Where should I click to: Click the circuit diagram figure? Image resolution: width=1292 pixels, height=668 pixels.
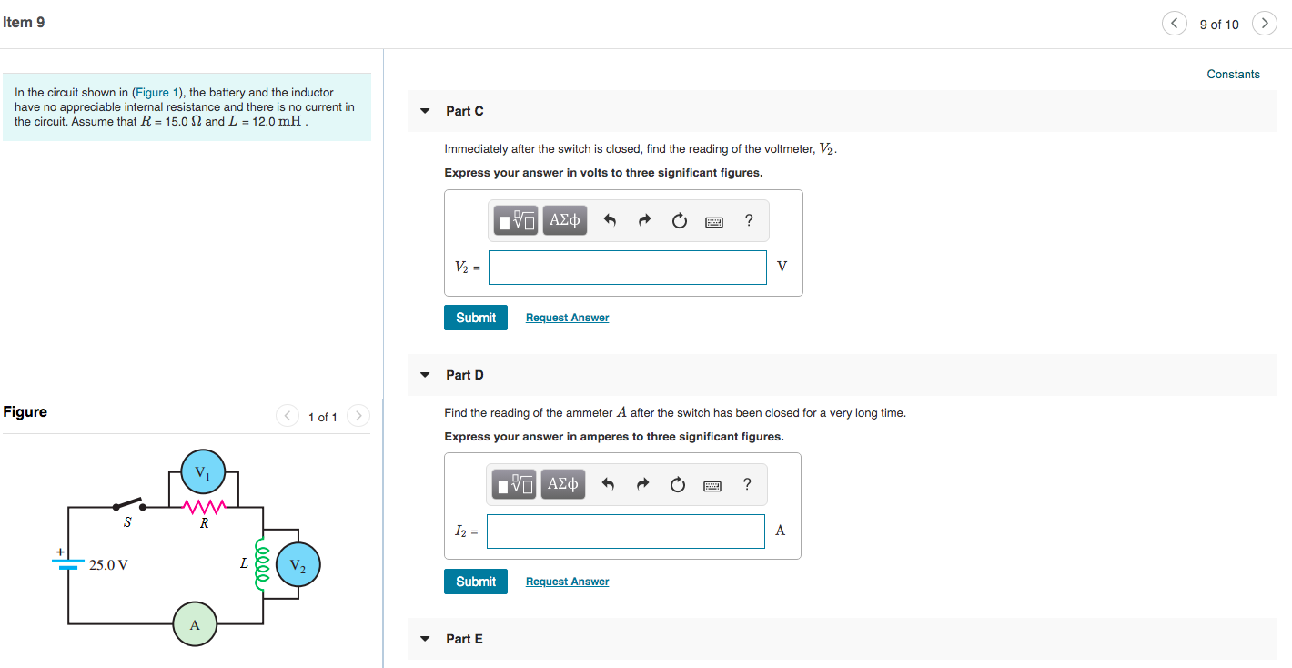(187, 547)
